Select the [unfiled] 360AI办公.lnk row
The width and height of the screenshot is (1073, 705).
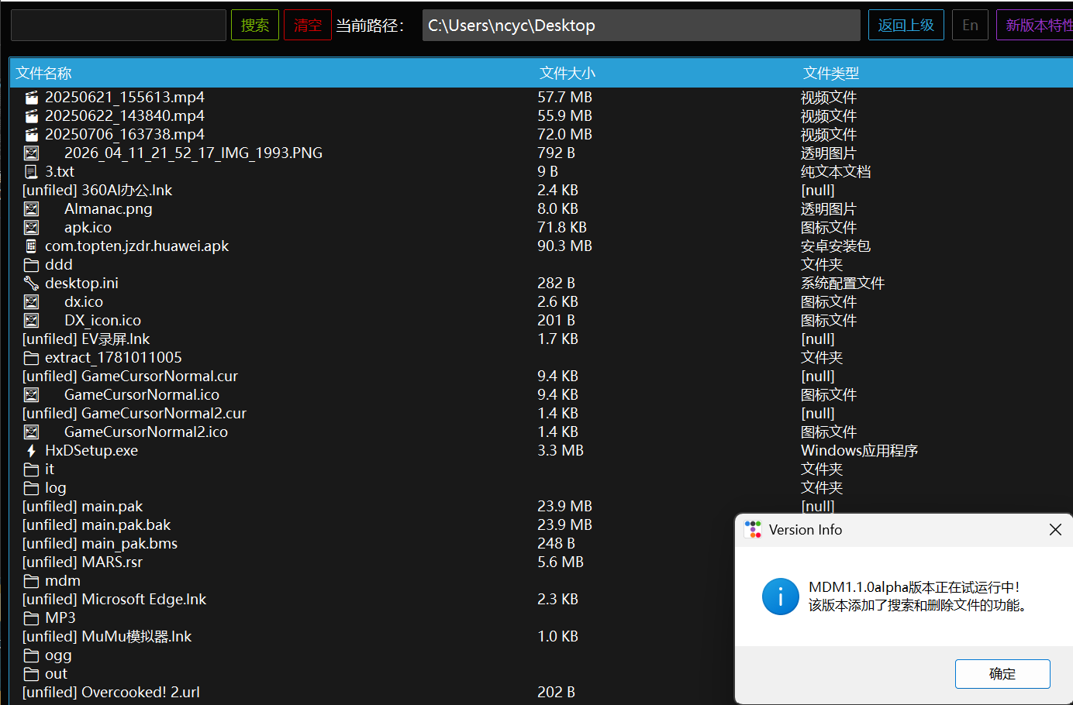tap(97, 191)
